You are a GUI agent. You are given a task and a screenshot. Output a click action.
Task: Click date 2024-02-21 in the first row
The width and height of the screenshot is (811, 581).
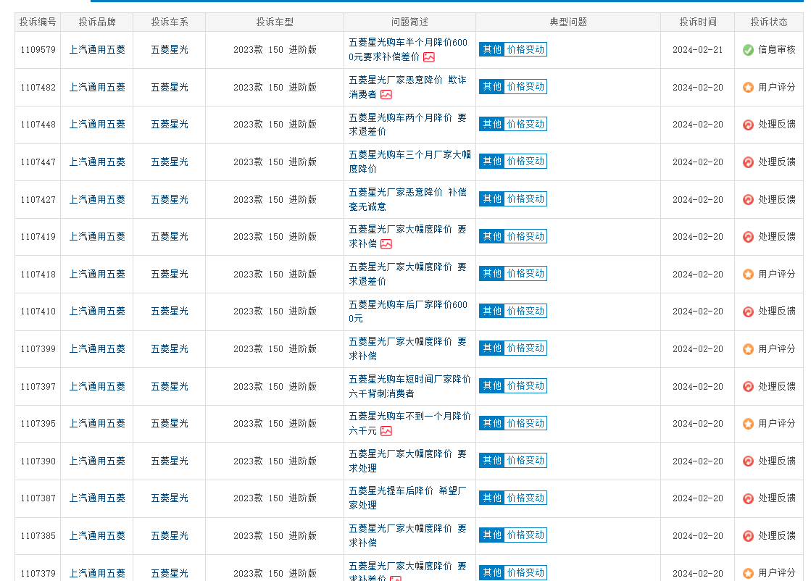(698, 50)
